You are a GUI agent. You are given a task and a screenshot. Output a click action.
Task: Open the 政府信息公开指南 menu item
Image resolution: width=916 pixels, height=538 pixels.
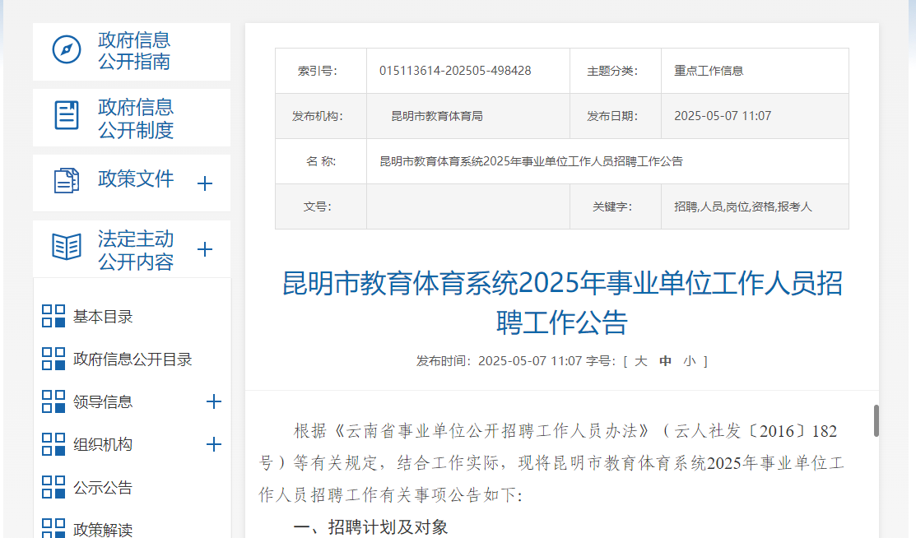(134, 50)
